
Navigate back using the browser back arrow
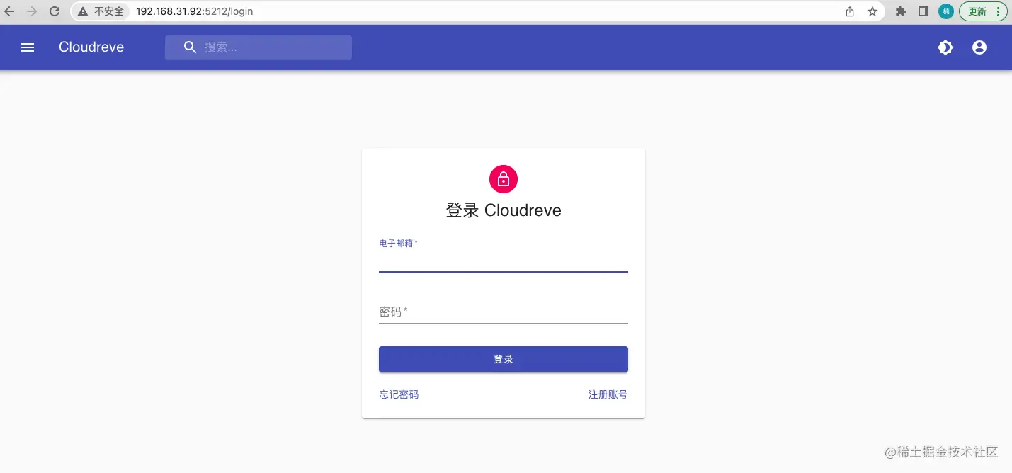pos(11,11)
